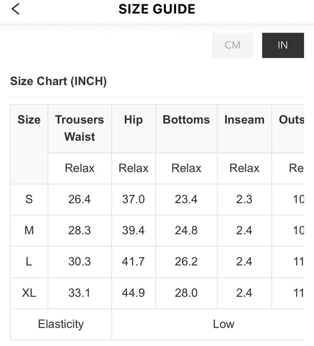
Task: Click the size S row label
Action: point(29,199)
